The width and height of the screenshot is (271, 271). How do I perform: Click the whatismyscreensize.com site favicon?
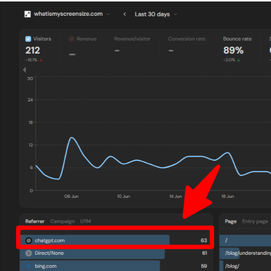pyautogui.click(x=28, y=14)
